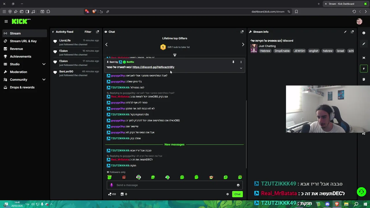The image size is (370, 208).
Task: Open LiorsLife follower entry
Action: point(76,42)
